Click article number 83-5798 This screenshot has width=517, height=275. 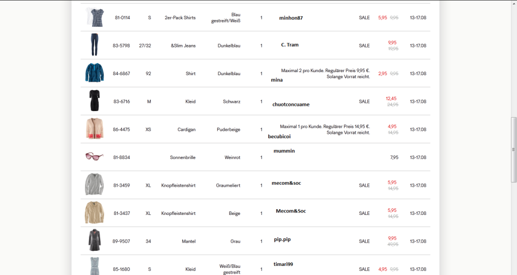(121, 45)
